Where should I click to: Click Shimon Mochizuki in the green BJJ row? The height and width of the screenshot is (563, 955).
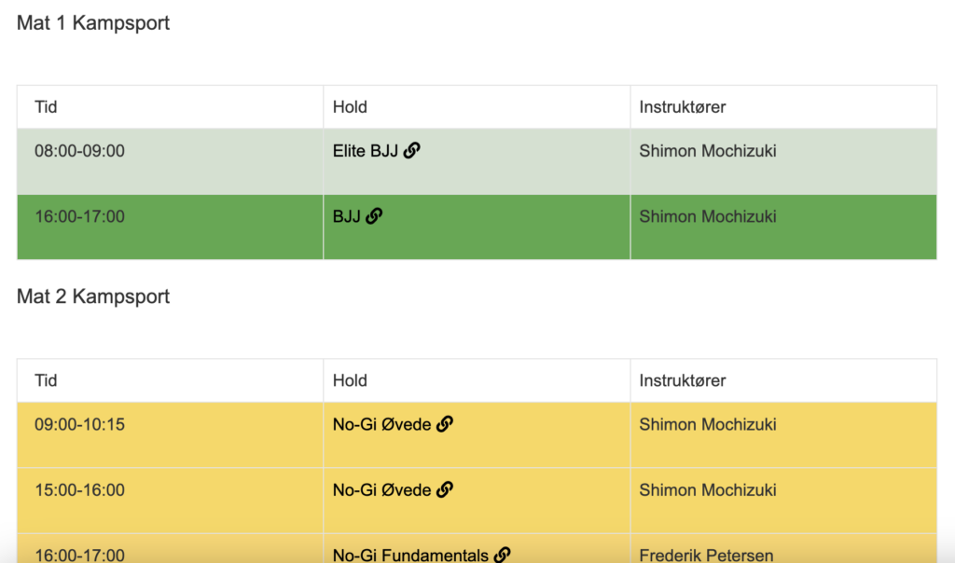pyautogui.click(x=708, y=216)
